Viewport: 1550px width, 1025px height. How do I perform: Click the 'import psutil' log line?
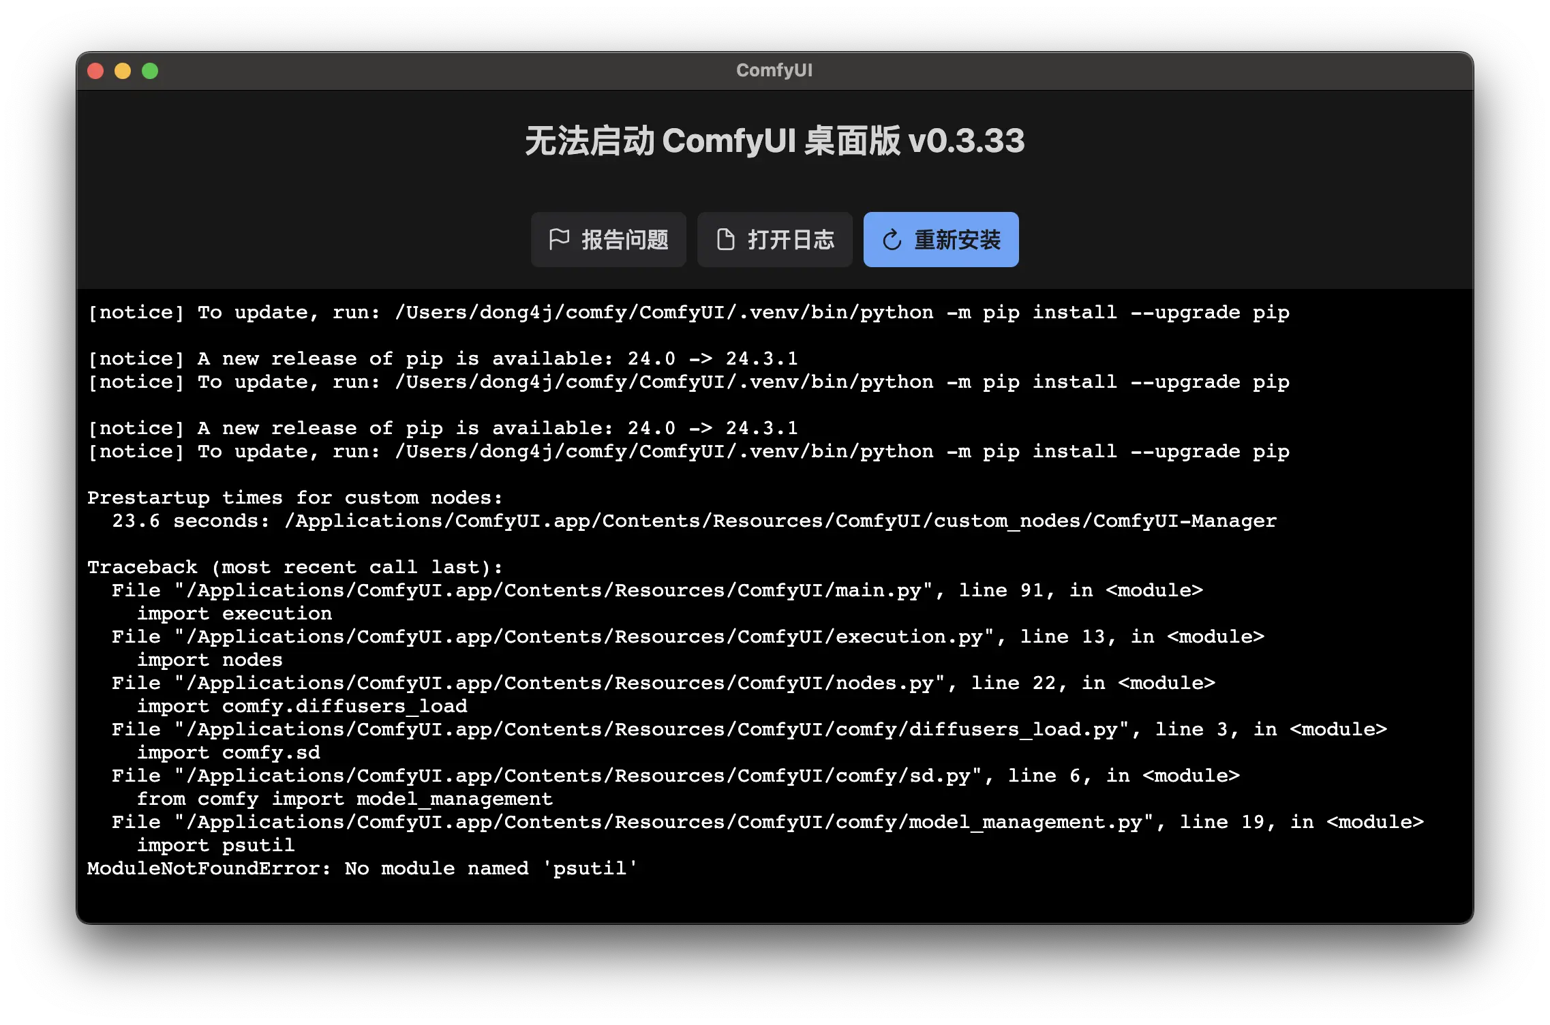(x=216, y=845)
